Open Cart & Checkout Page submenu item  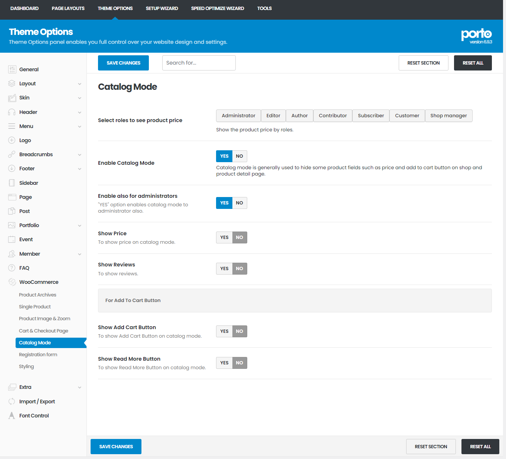[43, 331]
